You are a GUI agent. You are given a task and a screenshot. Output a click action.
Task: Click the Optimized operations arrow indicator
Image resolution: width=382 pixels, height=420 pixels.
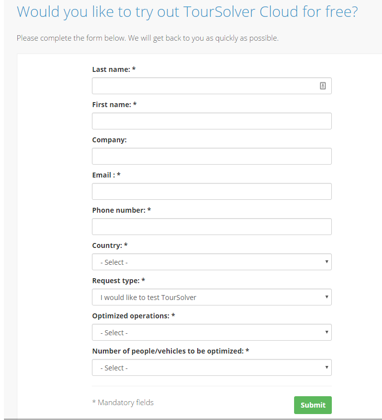click(x=326, y=332)
